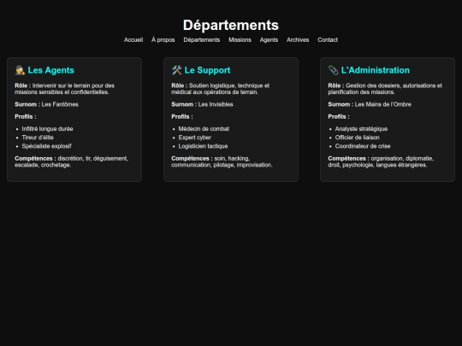
Task: Open the Accueil navigation link
Action: (x=133, y=39)
